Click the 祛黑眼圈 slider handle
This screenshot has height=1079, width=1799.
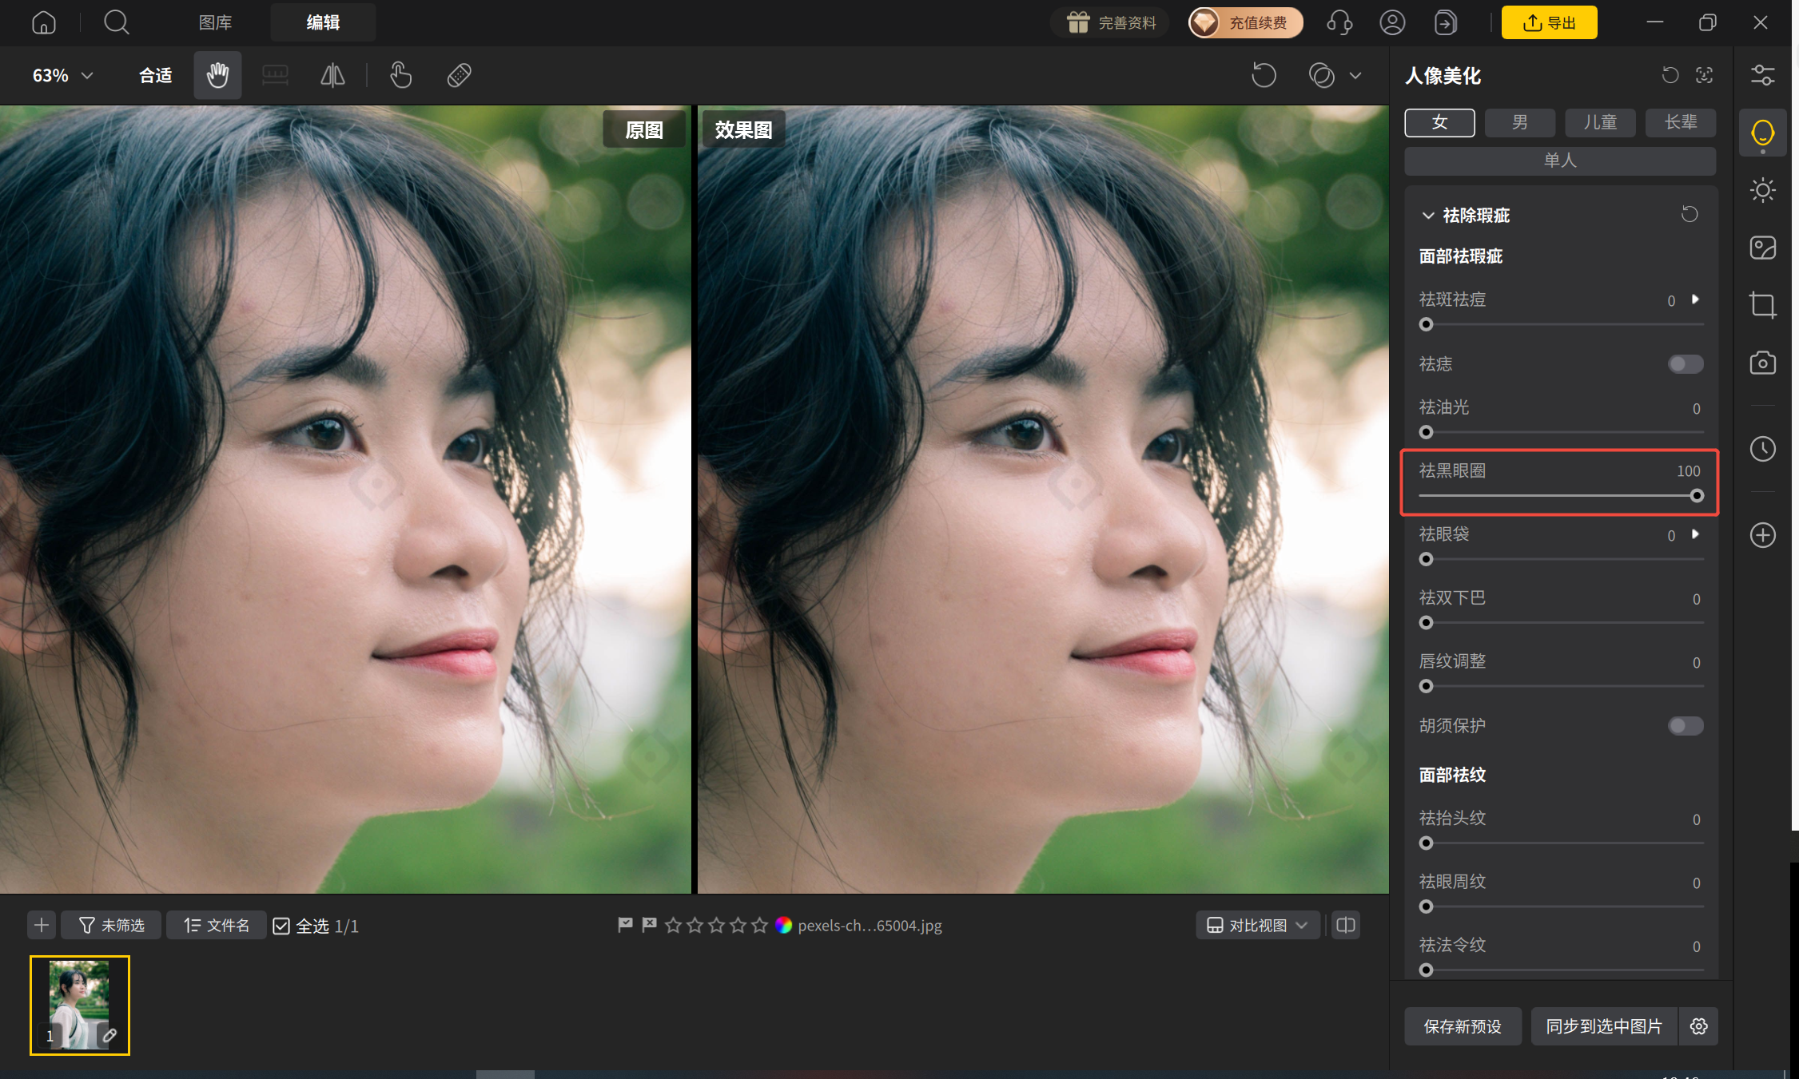tap(1697, 496)
